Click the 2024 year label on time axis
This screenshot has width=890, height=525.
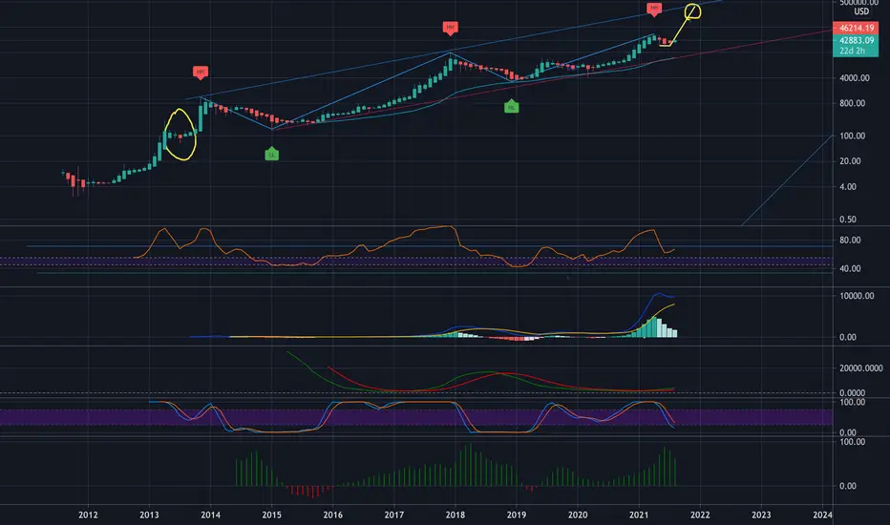(x=822, y=515)
